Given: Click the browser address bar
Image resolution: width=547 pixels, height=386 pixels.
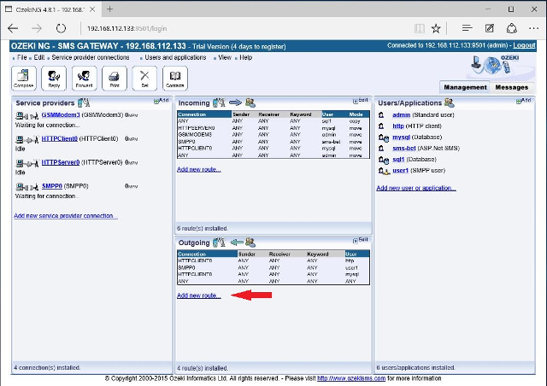Looking at the screenshot, I should [x=244, y=28].
